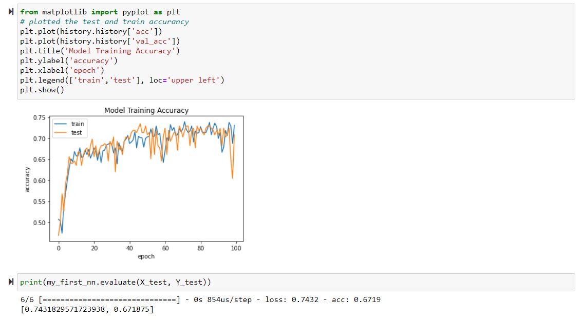
Task: Click the orange test line legend marker
Action: pyautogui.click(x=61, y=133)
